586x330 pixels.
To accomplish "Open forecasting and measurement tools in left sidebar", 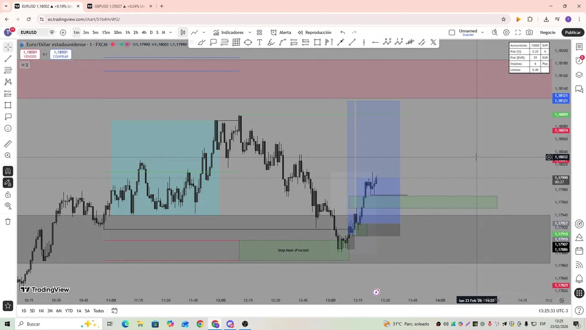I will [x=8, y=93].
